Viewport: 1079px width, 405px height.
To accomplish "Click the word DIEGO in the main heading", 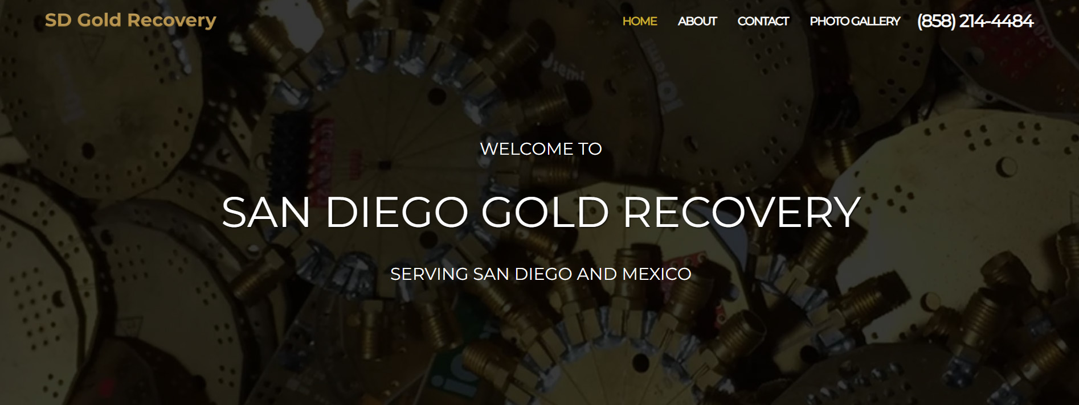I will click(x=397, y=212).
